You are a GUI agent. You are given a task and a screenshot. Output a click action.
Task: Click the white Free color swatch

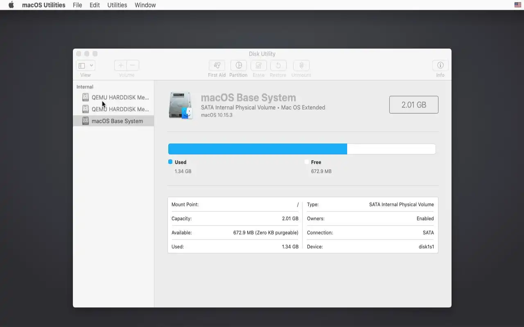tap(307, 162)
